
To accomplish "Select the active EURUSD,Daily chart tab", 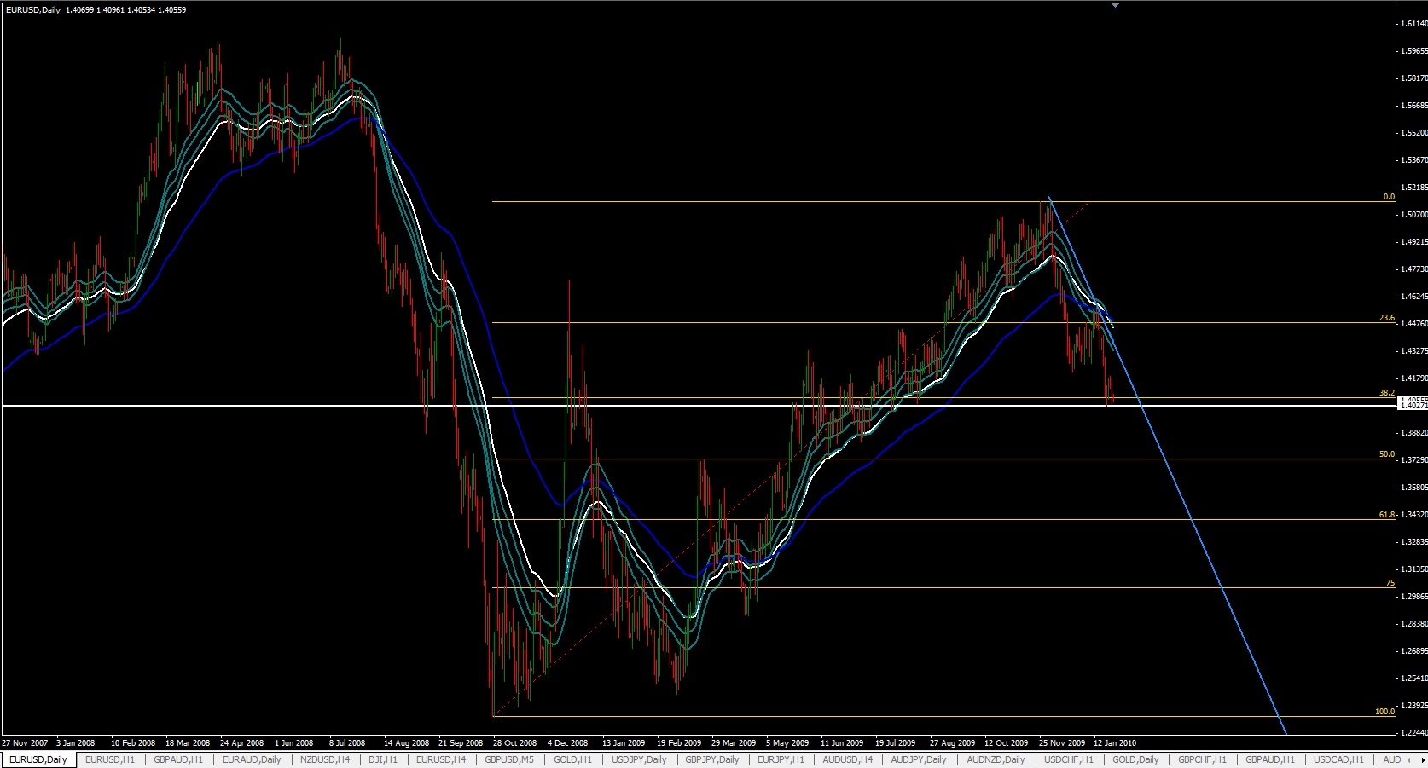I will pyautogui.click(x=38, y=759).
